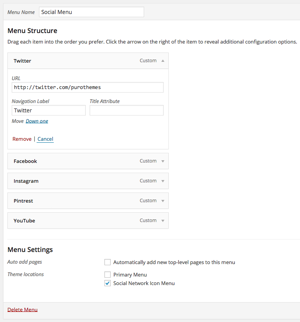The image size is (300, 322).
Task: Select the YouTube menu item header
Action: coord(58,220)
